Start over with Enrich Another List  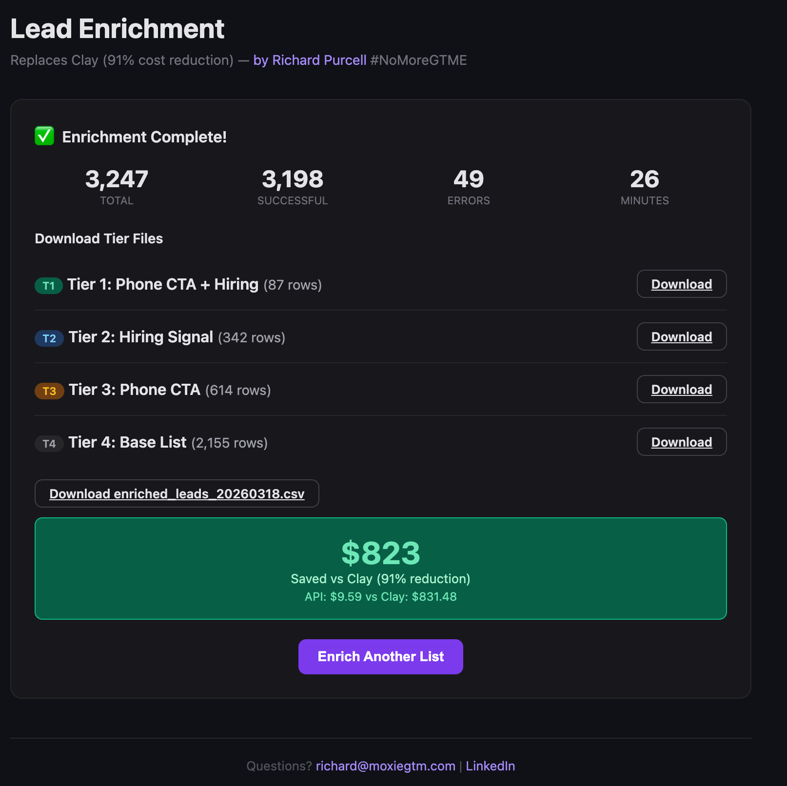click(381, 657)
